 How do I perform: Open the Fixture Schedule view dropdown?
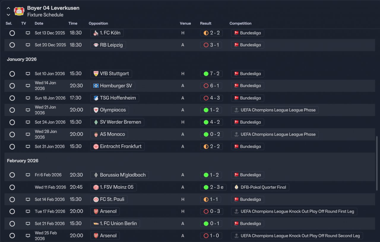point(45,15)
